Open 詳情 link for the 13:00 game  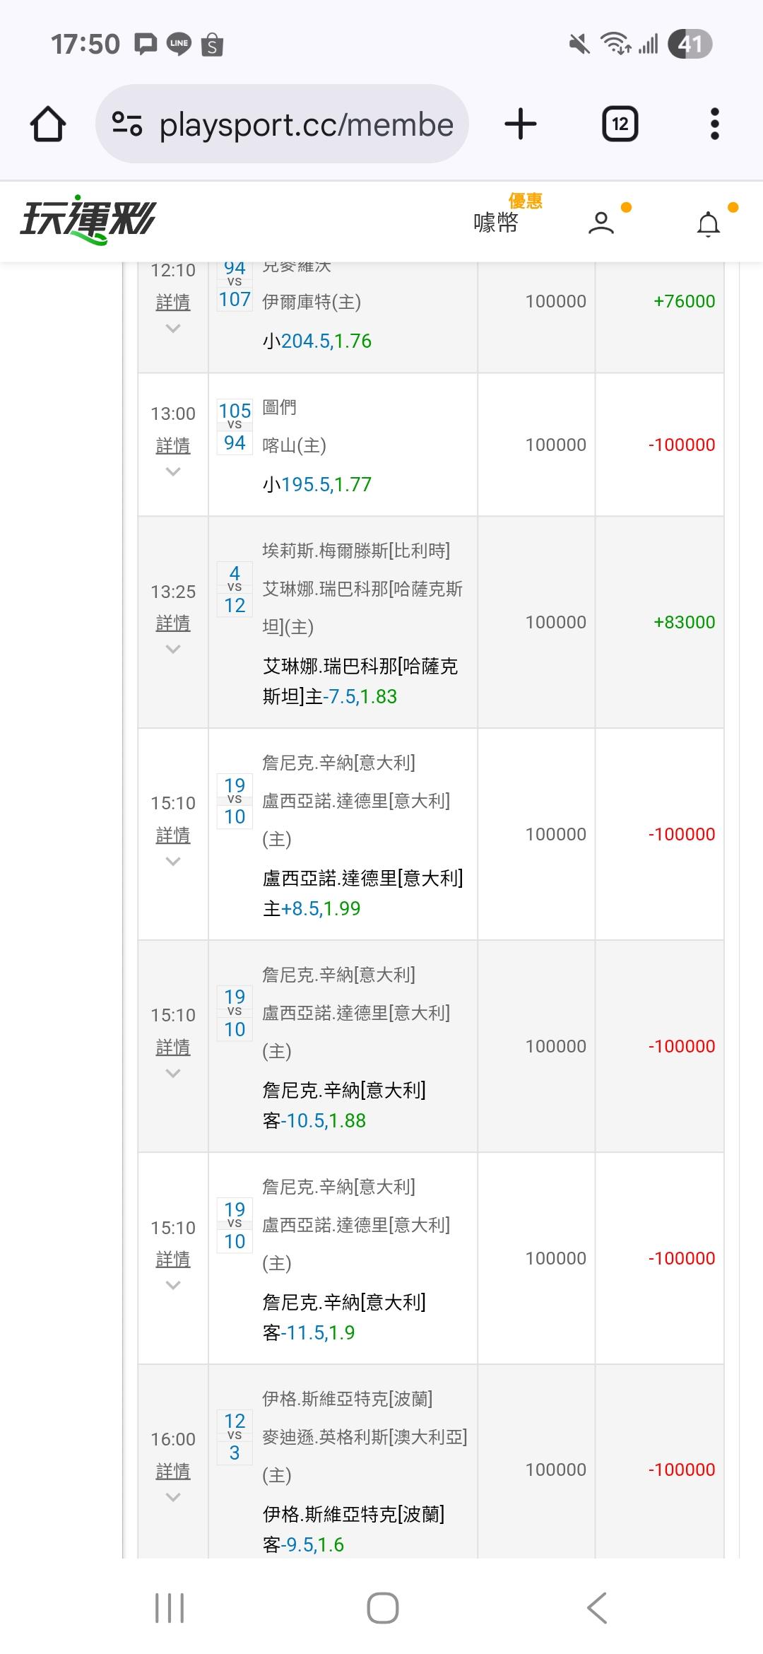click(173, 446)
